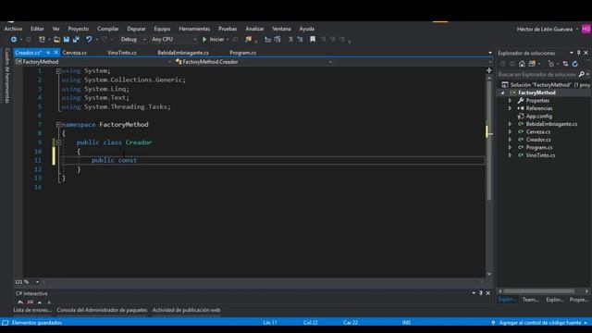Open the Herramientas menu
The width and height of the screenshot is (592, 333).
[x=194, y=29]
